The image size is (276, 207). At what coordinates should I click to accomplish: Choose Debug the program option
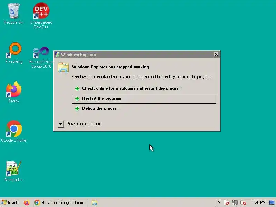[x=144, y=108]
